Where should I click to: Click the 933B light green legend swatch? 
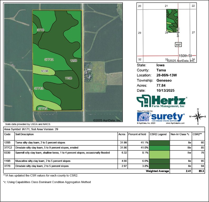click(159, 155)
